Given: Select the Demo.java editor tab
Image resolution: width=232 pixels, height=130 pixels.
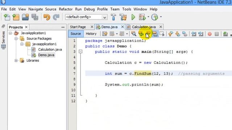Looking at the screenshot, I should click(109, 27).
